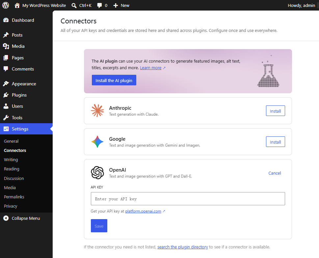Open Privacy settings submenu
The height and width of the screenshot is (258, 319).
pos(11,206)
